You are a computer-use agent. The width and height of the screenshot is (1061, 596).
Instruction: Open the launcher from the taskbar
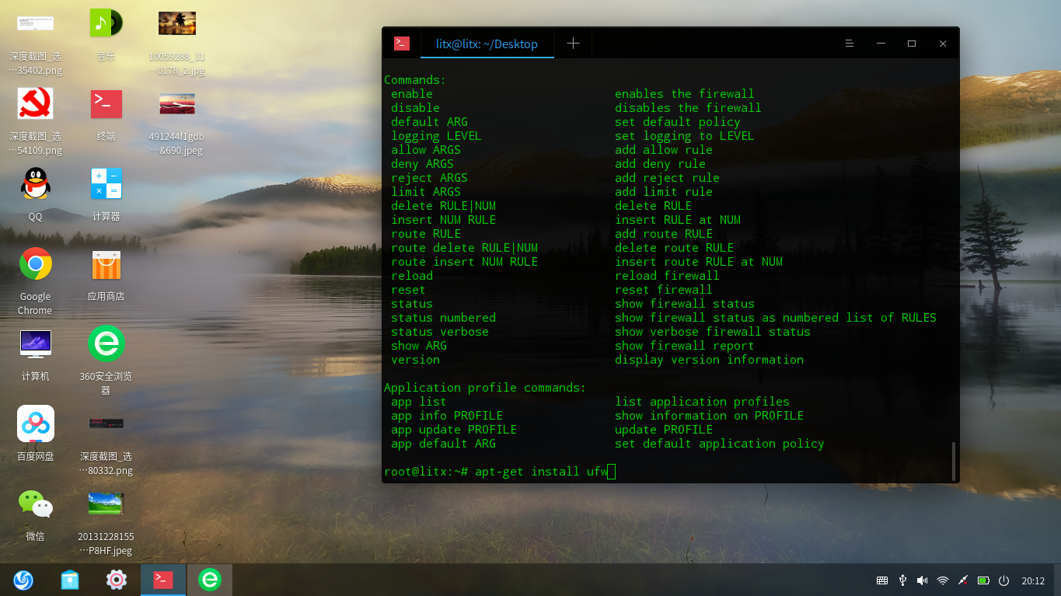point(23,580)
